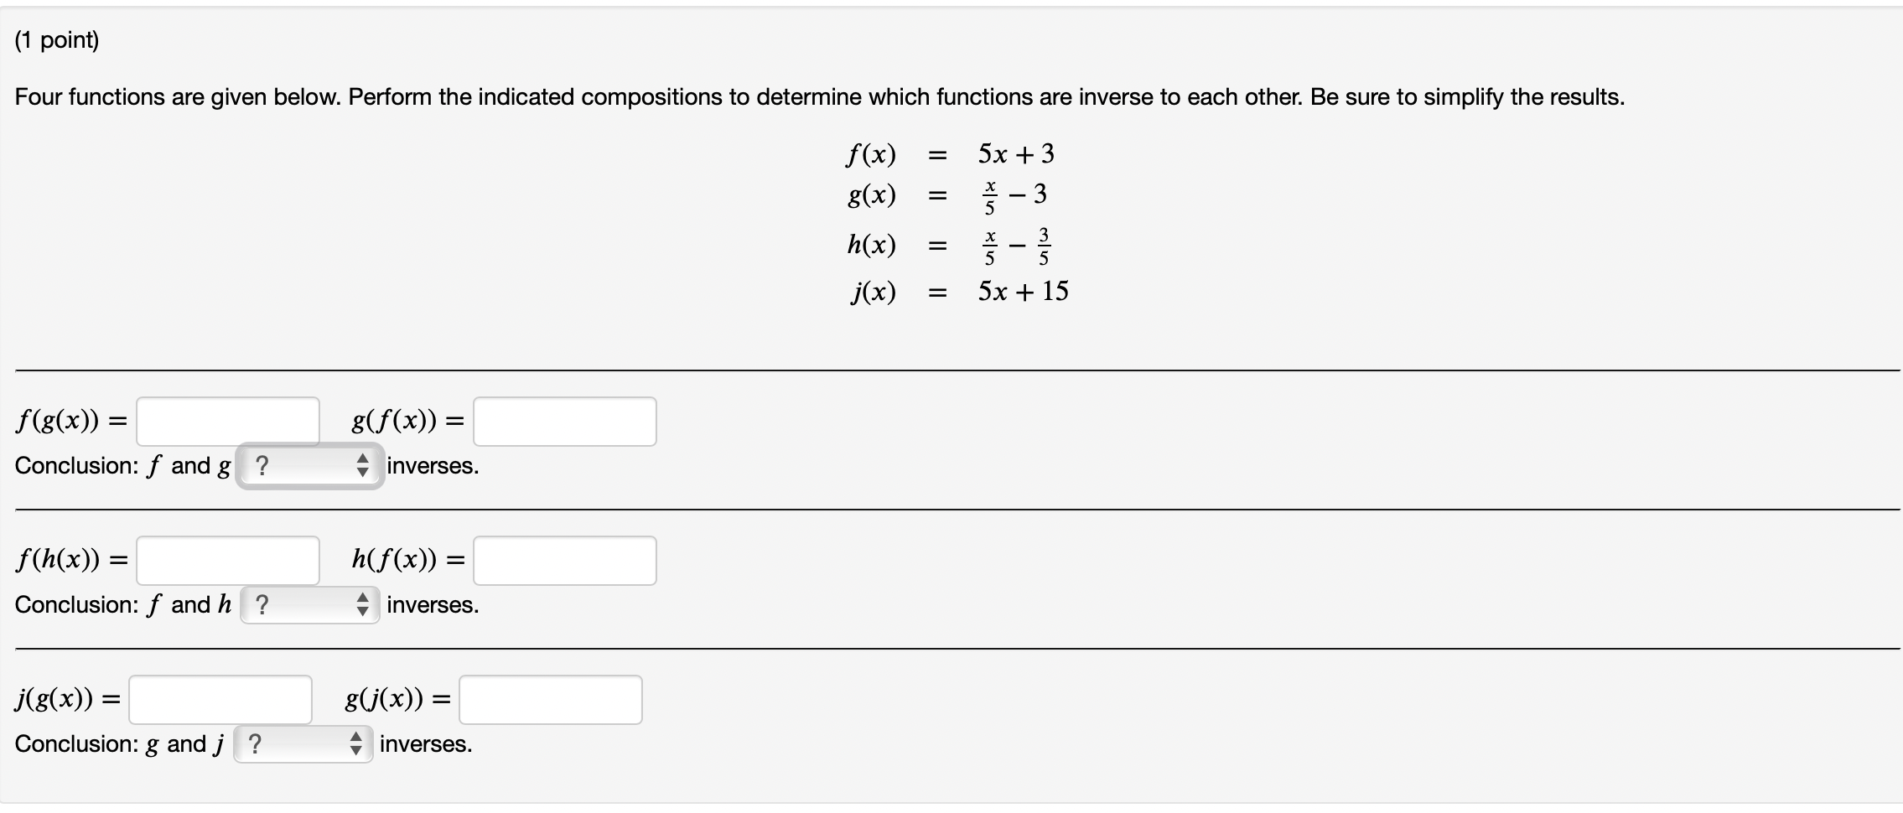The width and height of the screenshot is (1903, 813).
Task: Click the f(x) = 5x + 3 equation text
Action: 947,153
